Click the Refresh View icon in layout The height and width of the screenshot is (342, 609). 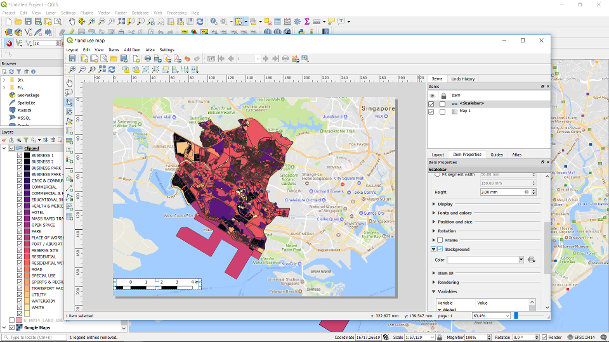[112, 70]
